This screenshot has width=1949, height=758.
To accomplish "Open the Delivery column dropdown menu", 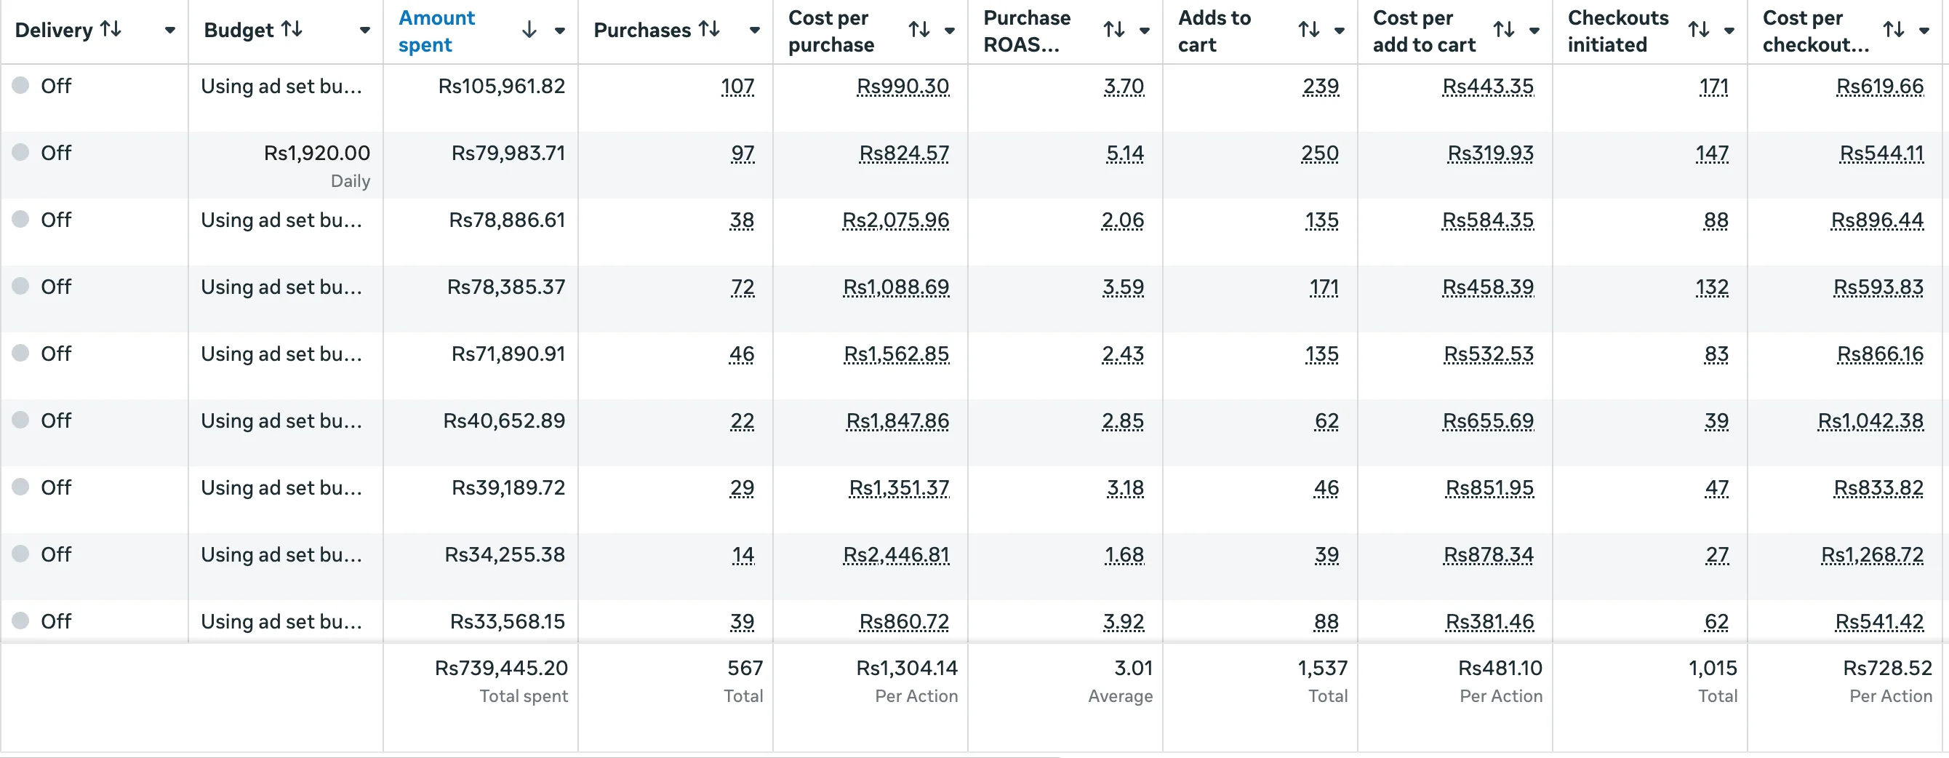I will click(x=170, y=31).
